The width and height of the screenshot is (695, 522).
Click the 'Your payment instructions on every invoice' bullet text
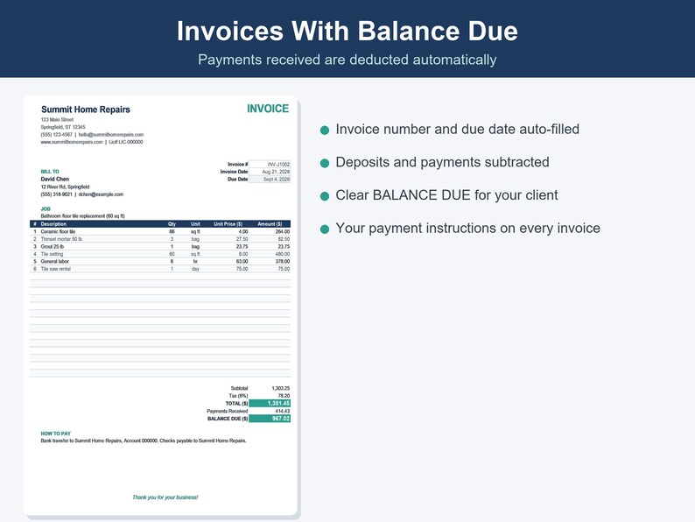[468, 229]
